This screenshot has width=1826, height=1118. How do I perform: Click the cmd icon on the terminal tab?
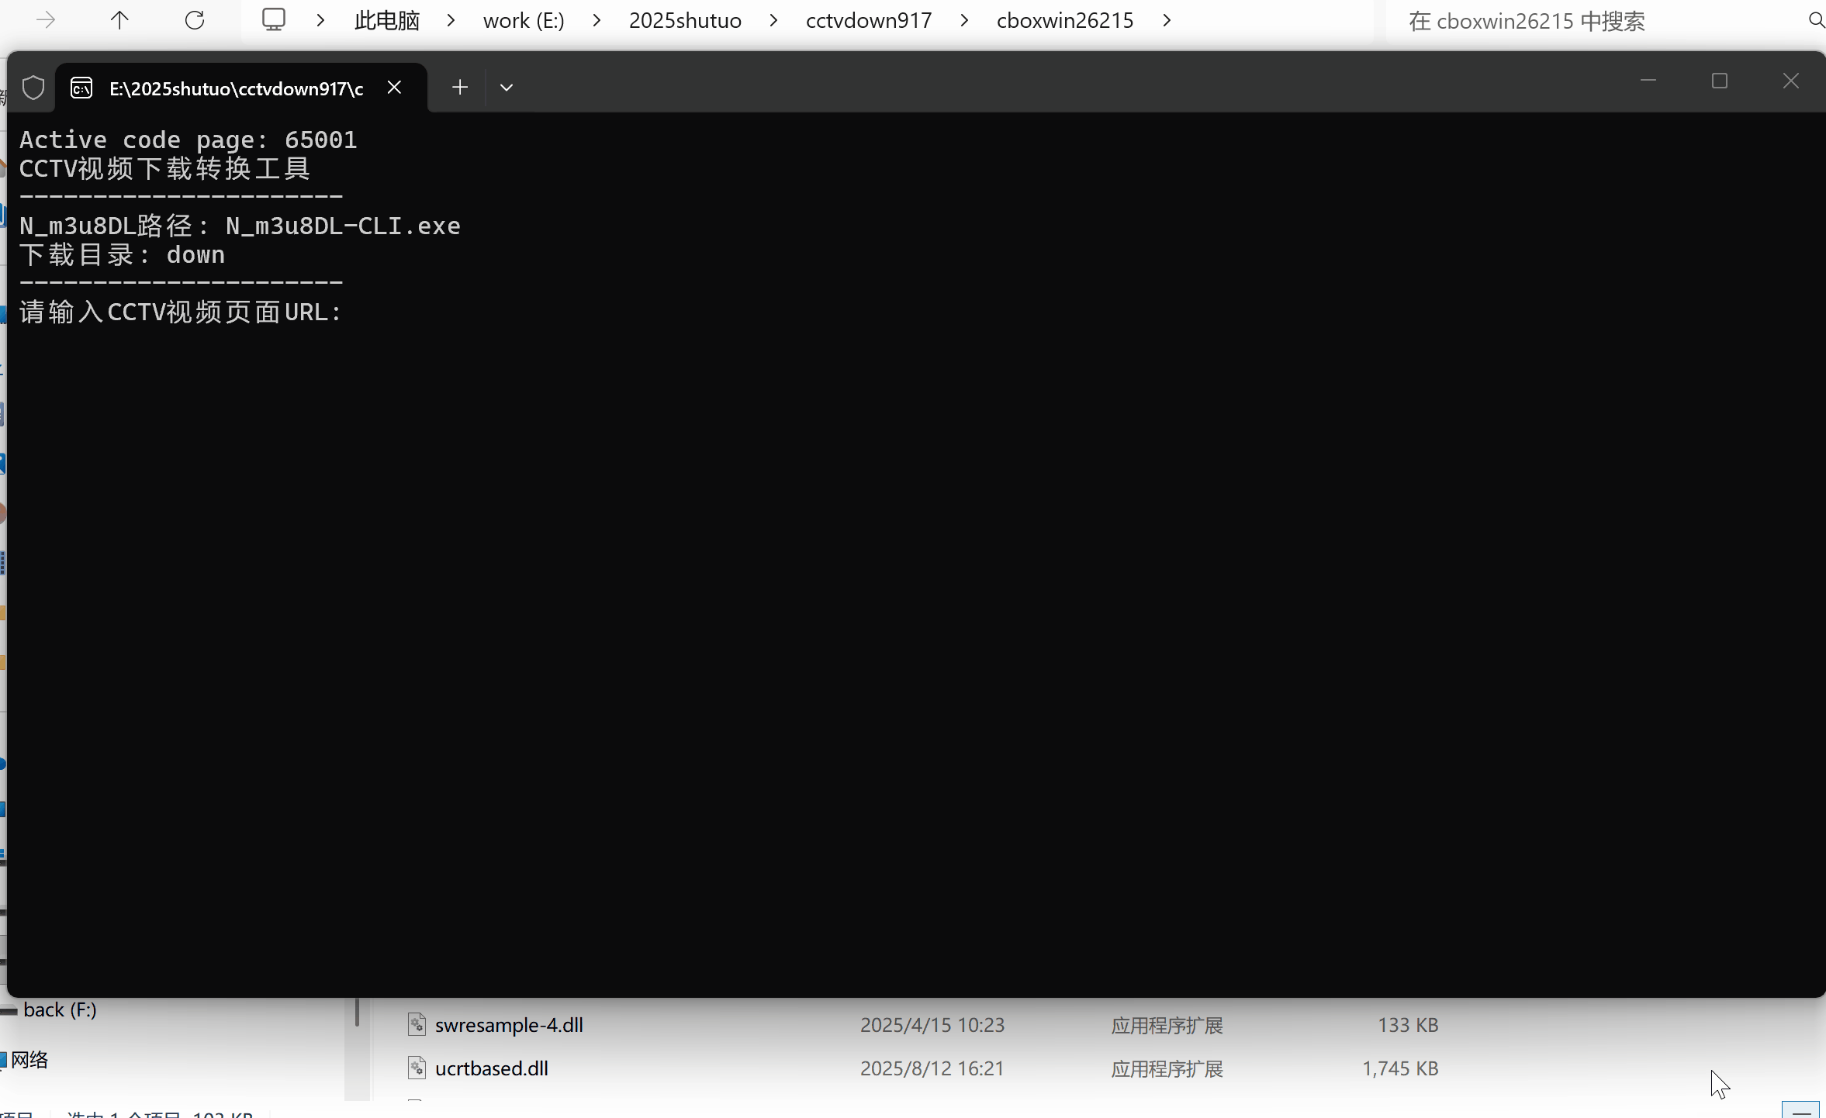(81, 88)
